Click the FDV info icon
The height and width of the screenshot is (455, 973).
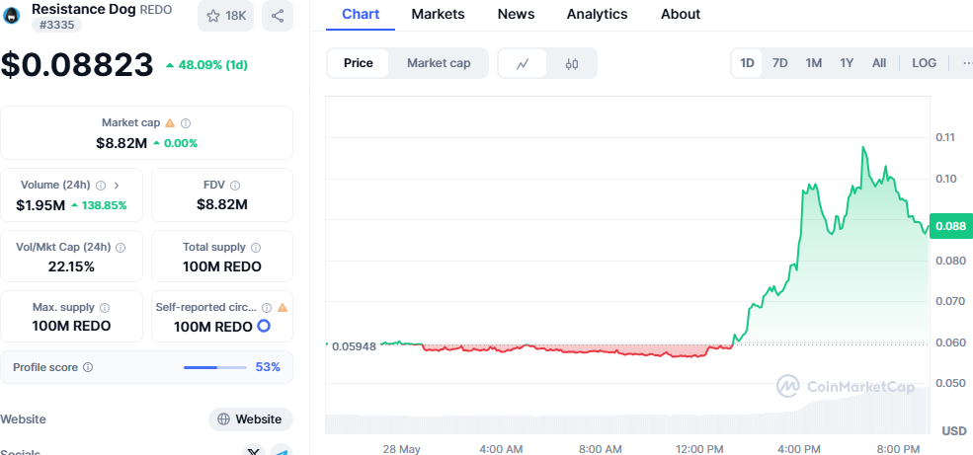point(235,185)
